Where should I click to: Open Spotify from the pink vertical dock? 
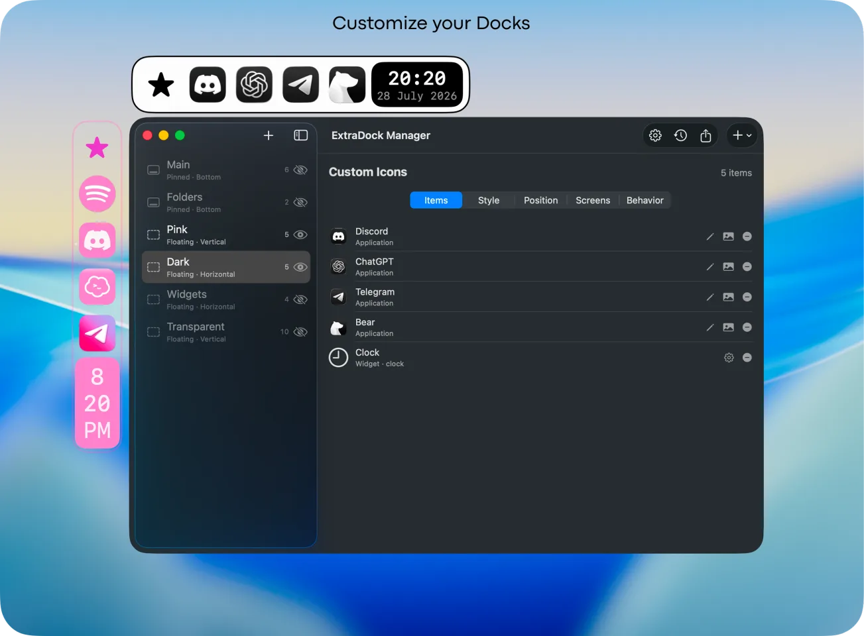pyautogui.click(x=97, y=193)
